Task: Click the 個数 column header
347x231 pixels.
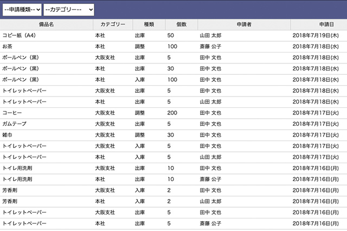Action: coord(182,24)
